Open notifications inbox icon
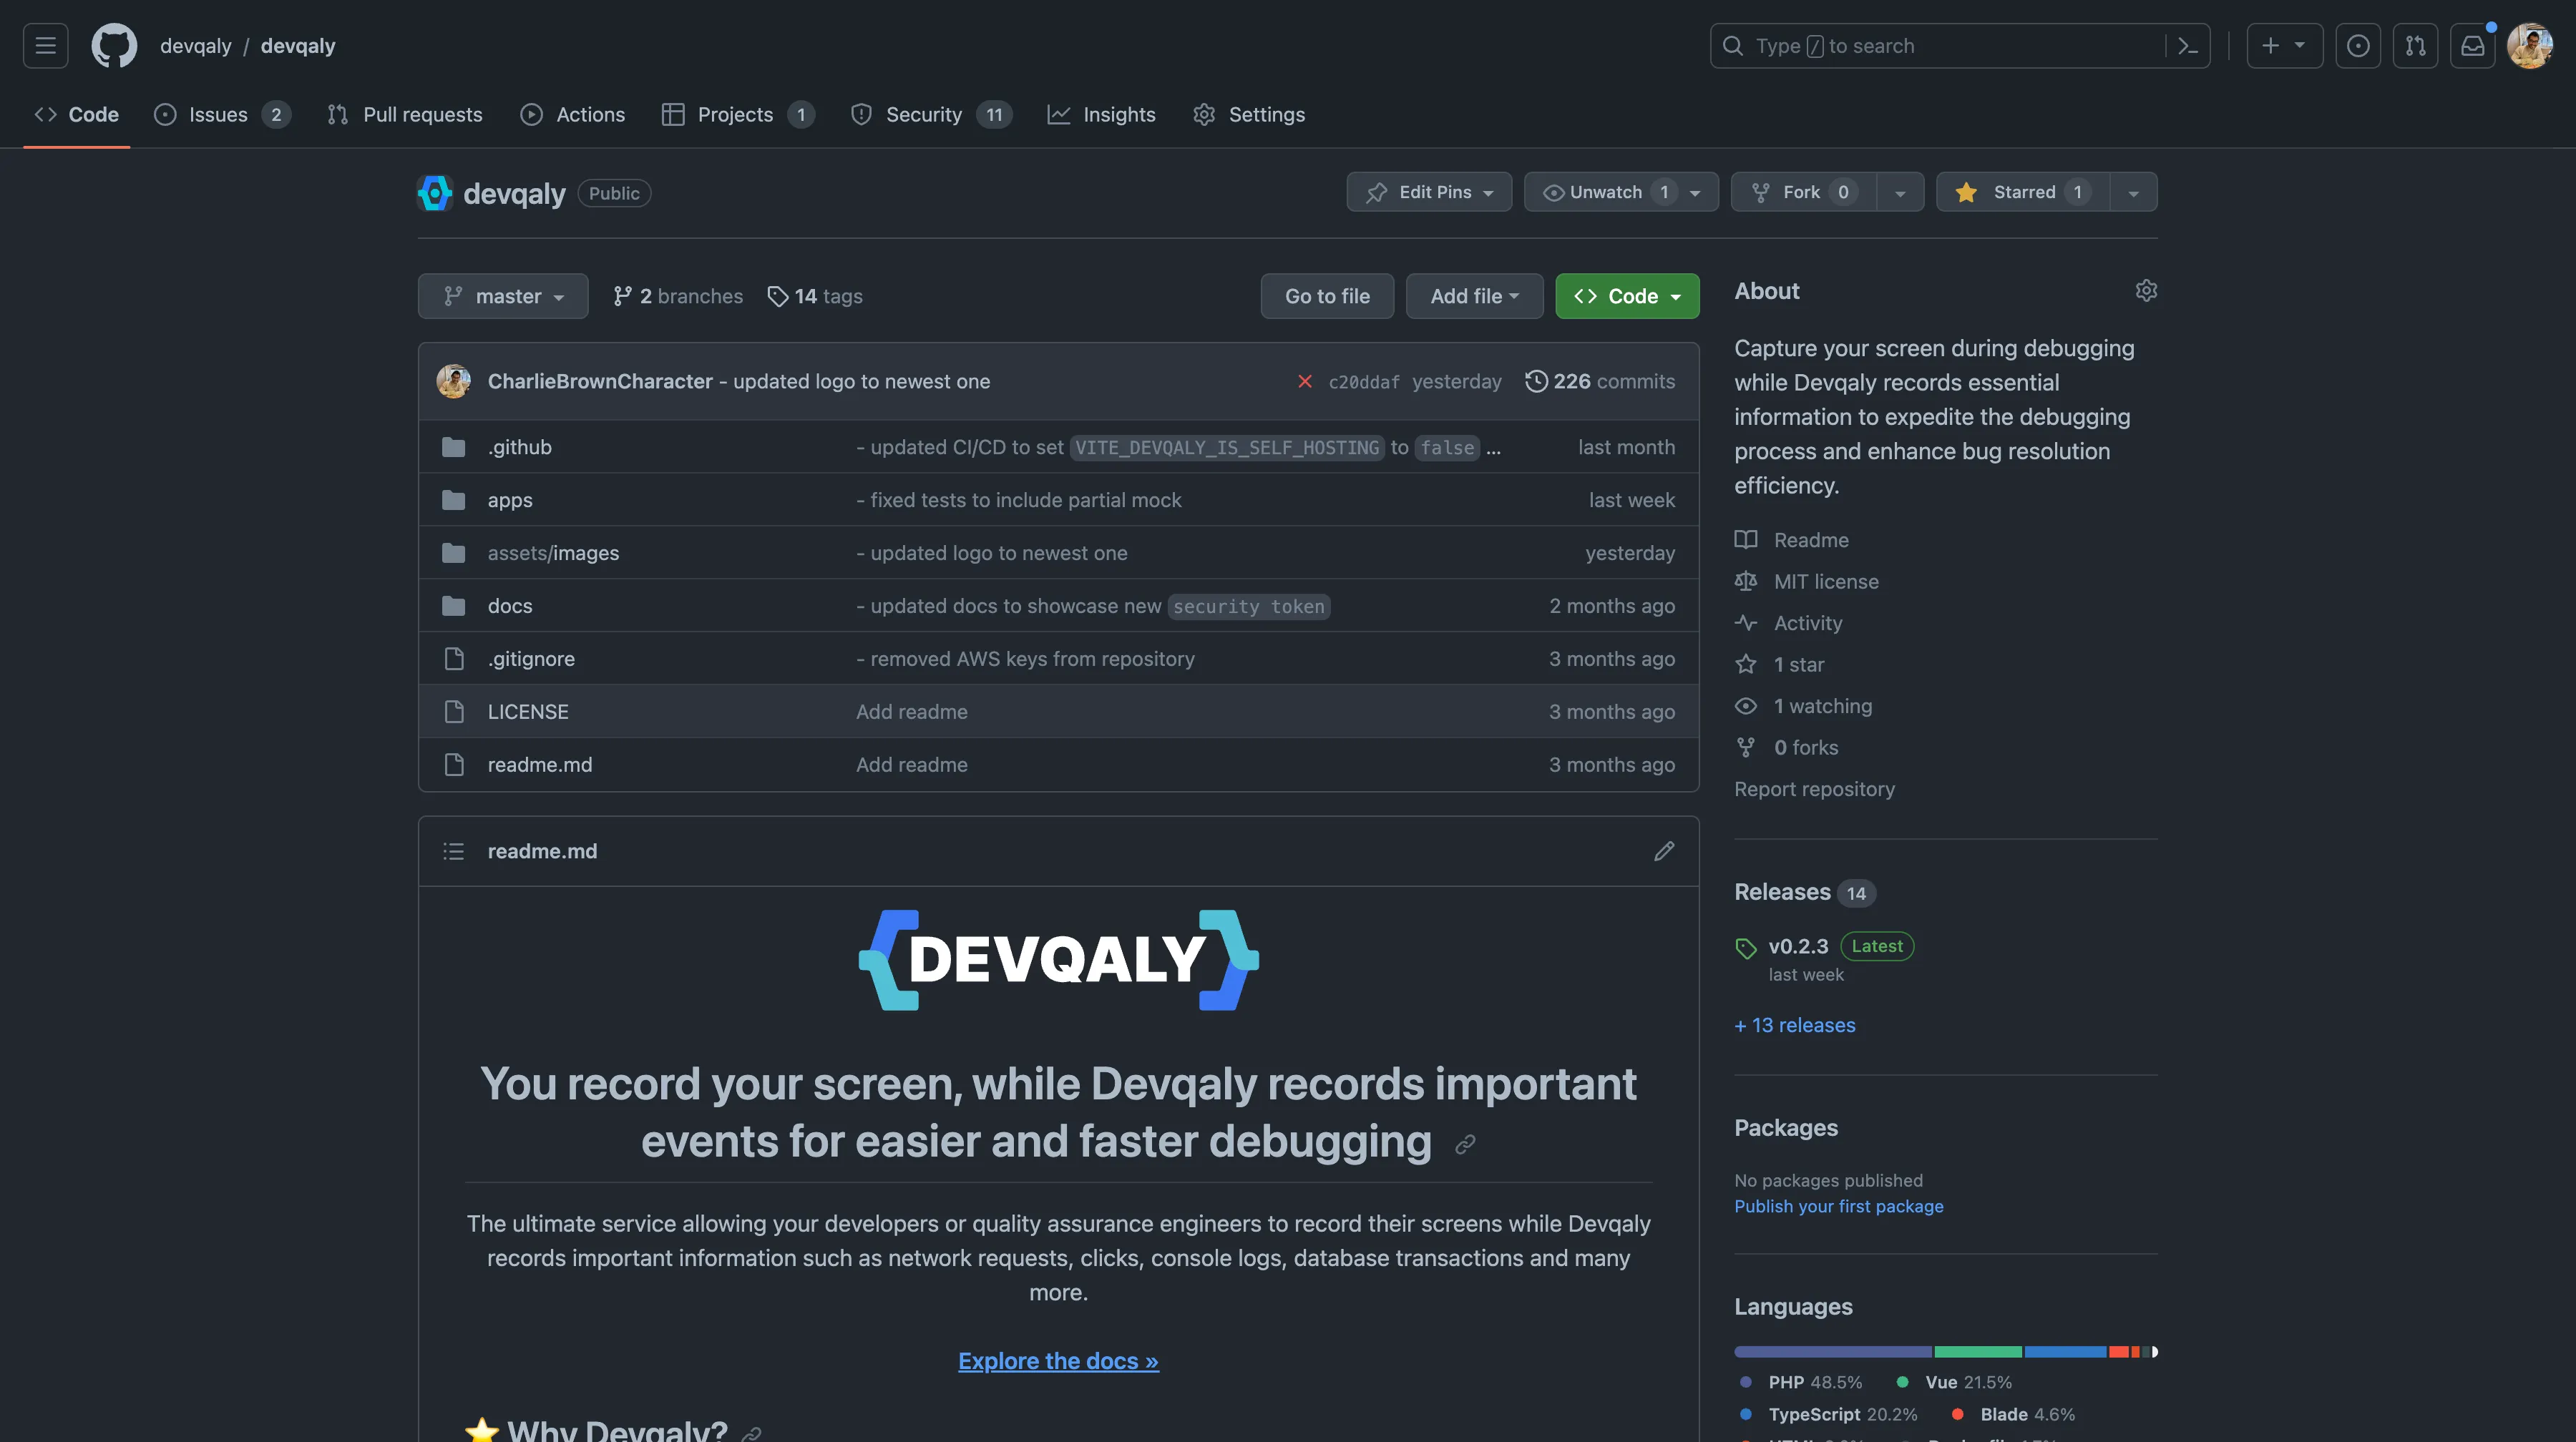The width and height of the screenshot is (2576, 1442). (x=2472, y=45)
